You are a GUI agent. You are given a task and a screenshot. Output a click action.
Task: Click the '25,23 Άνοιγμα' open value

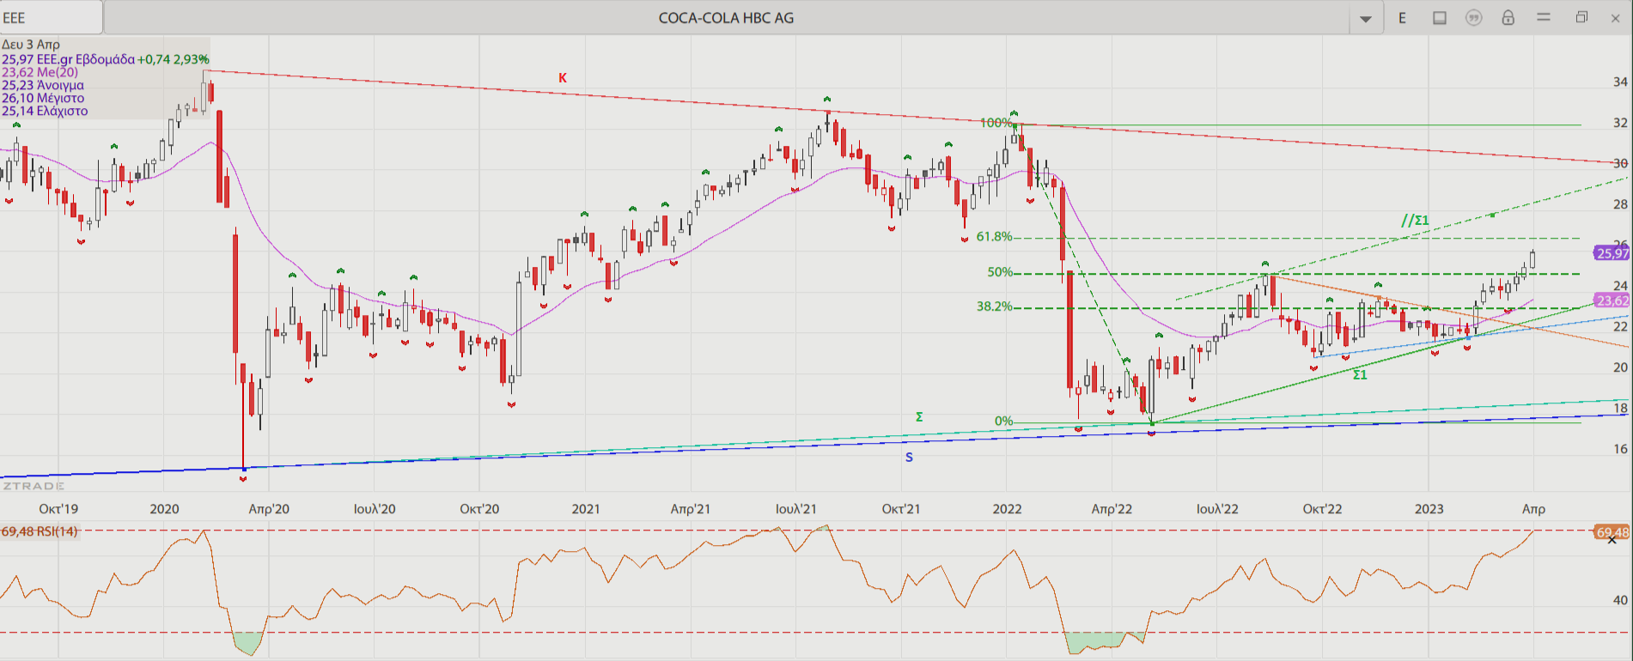click(43, 85)
